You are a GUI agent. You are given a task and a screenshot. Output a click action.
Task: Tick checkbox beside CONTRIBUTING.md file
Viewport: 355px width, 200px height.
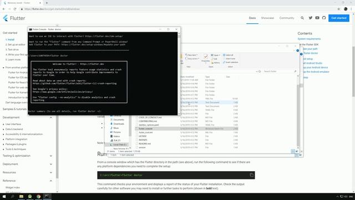(x=136, y=121)
